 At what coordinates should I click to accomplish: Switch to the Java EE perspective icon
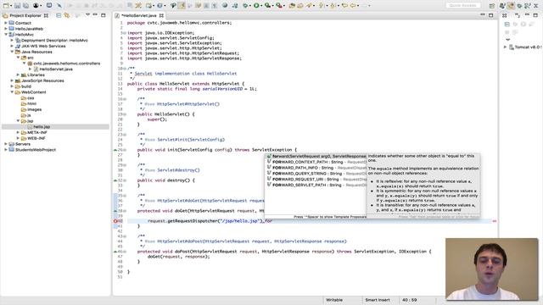coord(511,6)
